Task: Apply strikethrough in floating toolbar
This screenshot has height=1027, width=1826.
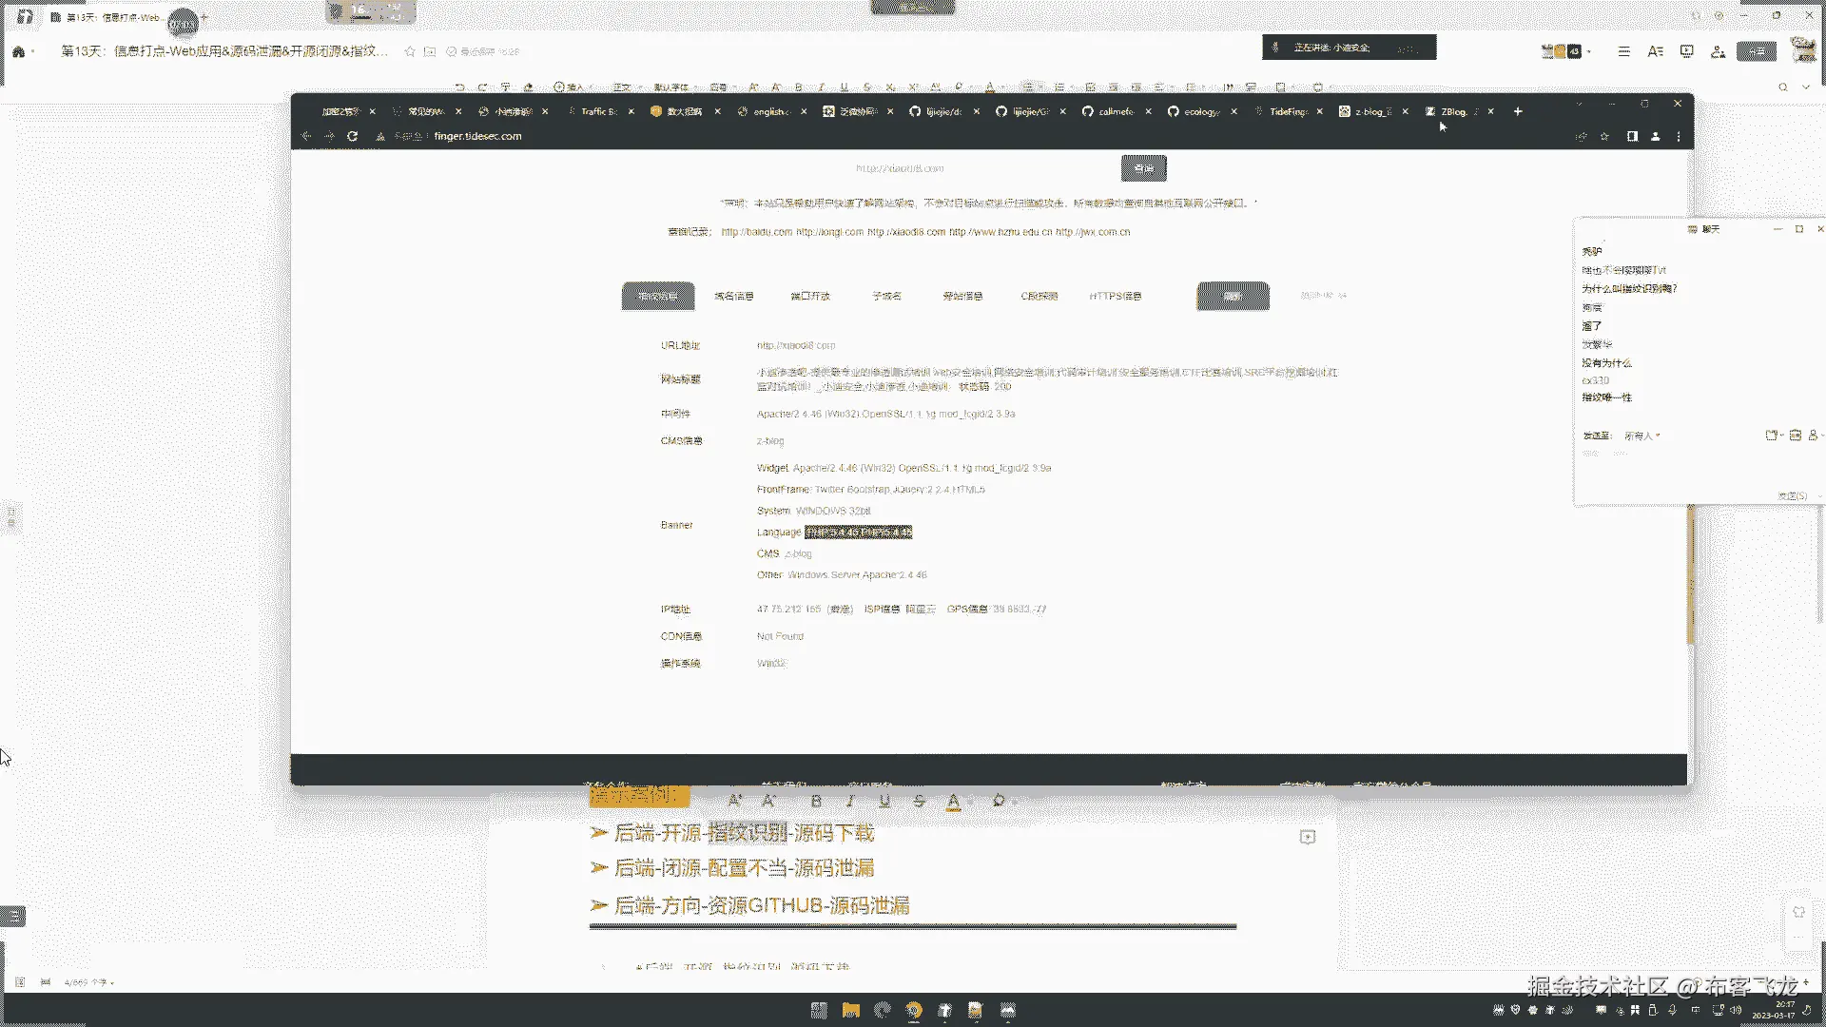Action: click(919, 801)
